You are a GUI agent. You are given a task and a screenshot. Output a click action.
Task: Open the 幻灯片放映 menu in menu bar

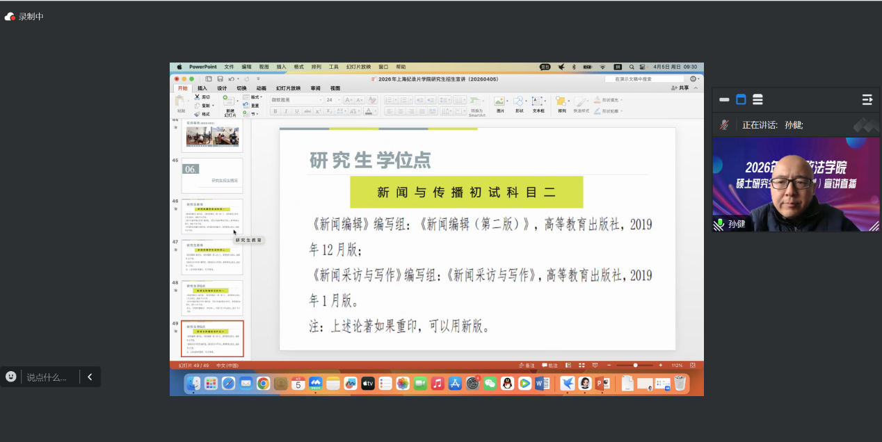[358, 67]
